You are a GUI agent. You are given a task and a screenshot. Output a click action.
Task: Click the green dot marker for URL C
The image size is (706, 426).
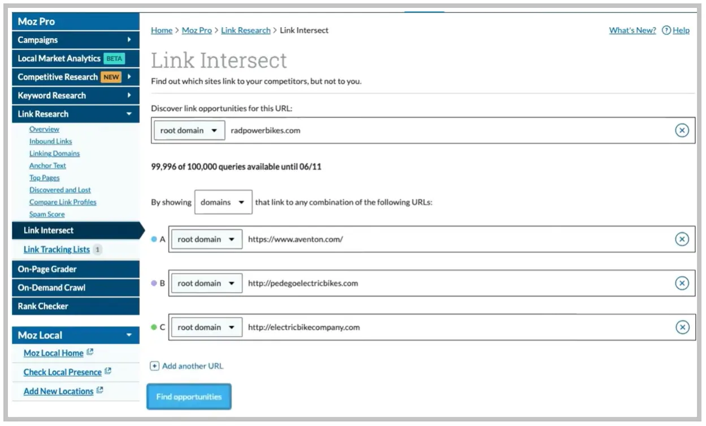pyautogui.click(x=154, y=327)
